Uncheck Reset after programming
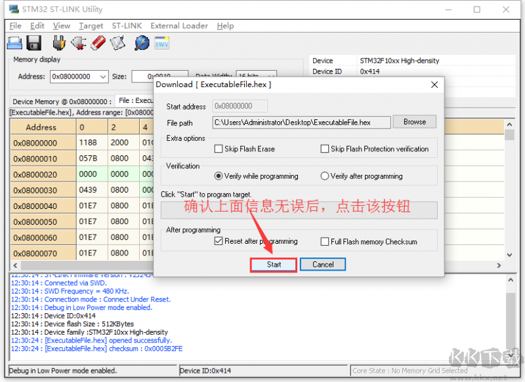 (x=219, y=242)
